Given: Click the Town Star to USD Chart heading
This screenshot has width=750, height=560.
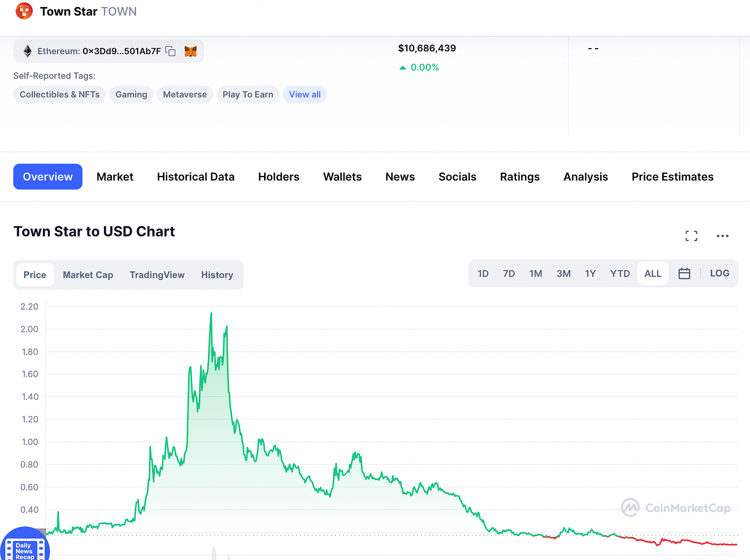Looking at the screenshot, I should tap(94, 232).
